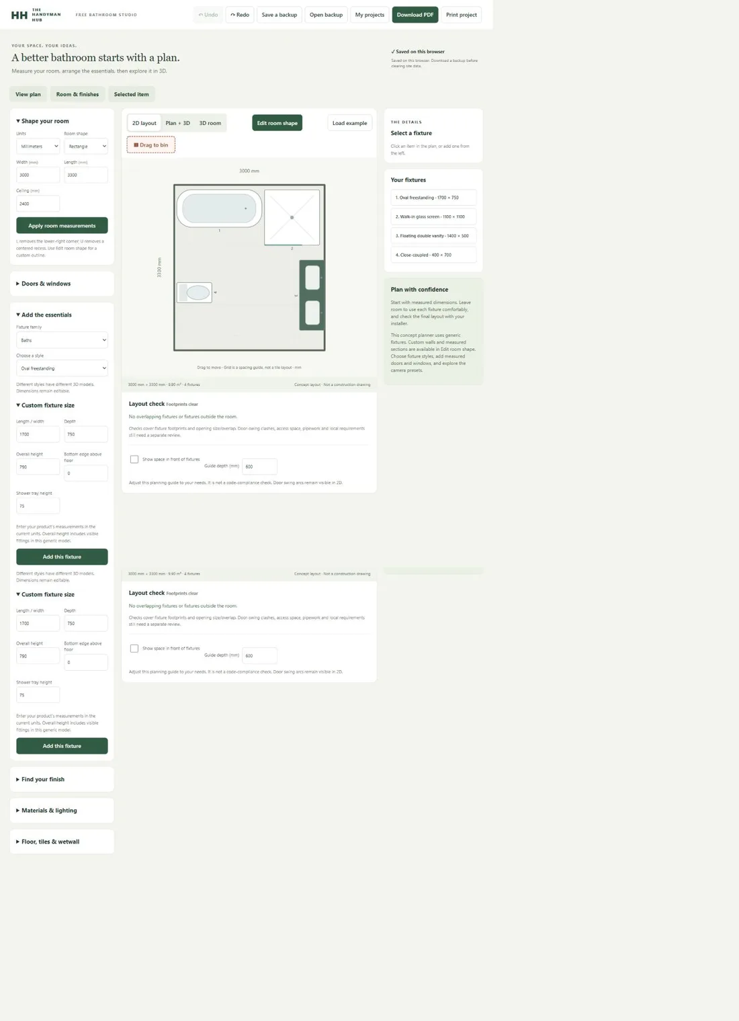The width and height of the screenshot is (739, 1021).
Task: Expand the Find your finish section
Action: click(x=62, y=779)
